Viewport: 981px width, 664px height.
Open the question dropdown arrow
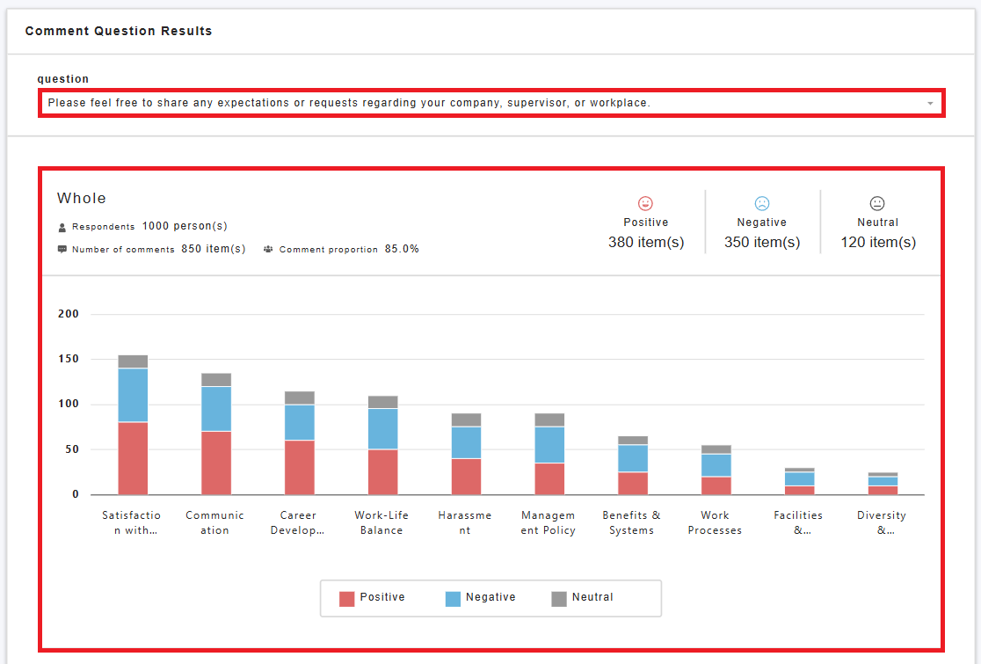coord(930,103)
